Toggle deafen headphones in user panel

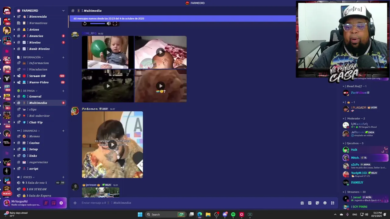[x=53, y=203]
